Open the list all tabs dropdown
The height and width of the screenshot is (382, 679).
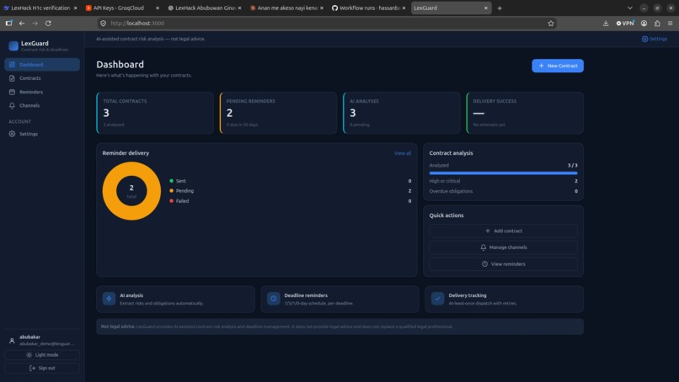pyautogui.click(x=630, y=8)
